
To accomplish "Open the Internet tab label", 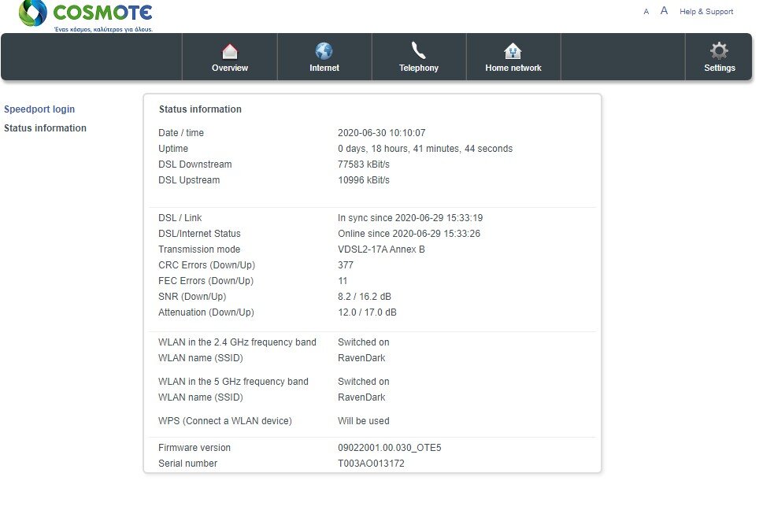I will (x=324, y=68).
